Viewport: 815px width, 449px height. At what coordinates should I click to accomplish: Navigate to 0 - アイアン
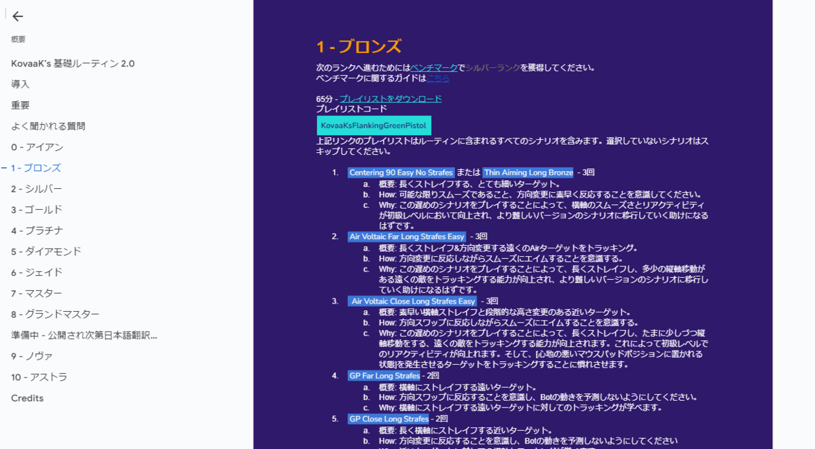(33, 146)
